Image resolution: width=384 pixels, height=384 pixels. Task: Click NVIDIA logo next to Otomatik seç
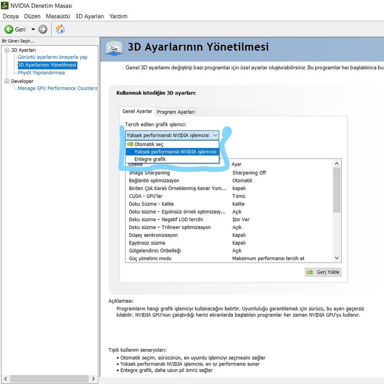[x=130, y=144]
